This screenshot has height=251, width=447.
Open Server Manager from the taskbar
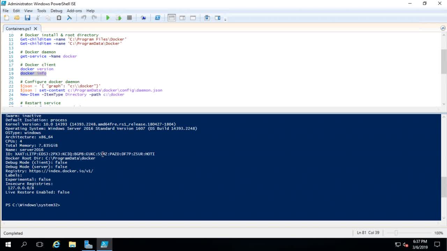[88, 244]
